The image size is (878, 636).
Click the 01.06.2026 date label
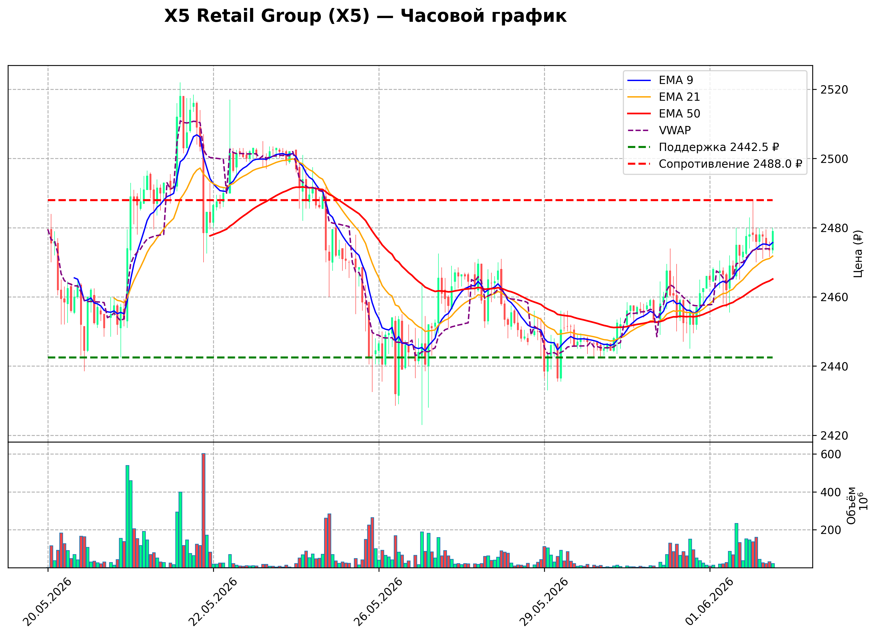pyautogui.click(x=709, y=602)
